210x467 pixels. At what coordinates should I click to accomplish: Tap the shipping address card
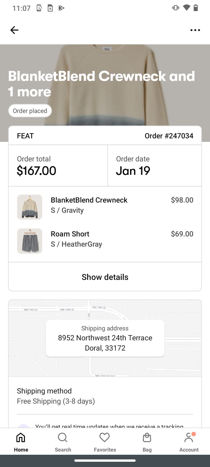point(105,338)
